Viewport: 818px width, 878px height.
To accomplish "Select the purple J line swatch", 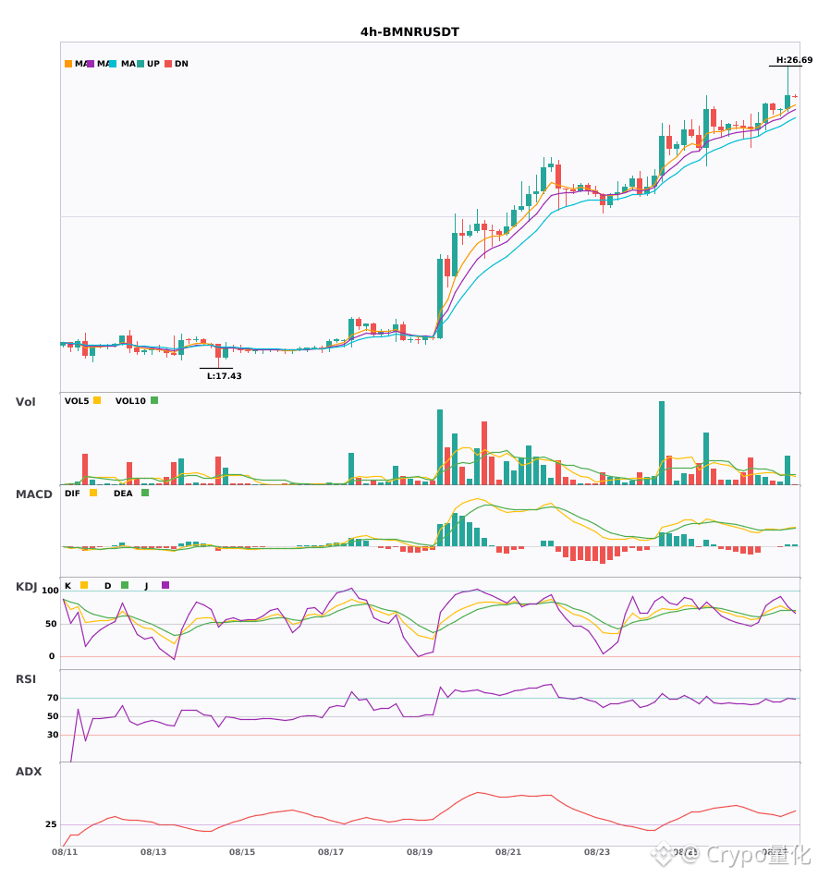I will (x=165, y=585).
